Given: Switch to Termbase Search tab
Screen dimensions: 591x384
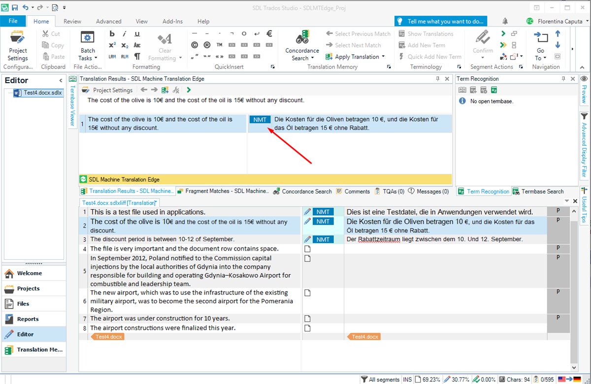Looking at the screenshot, I should [x=538, y=191].
